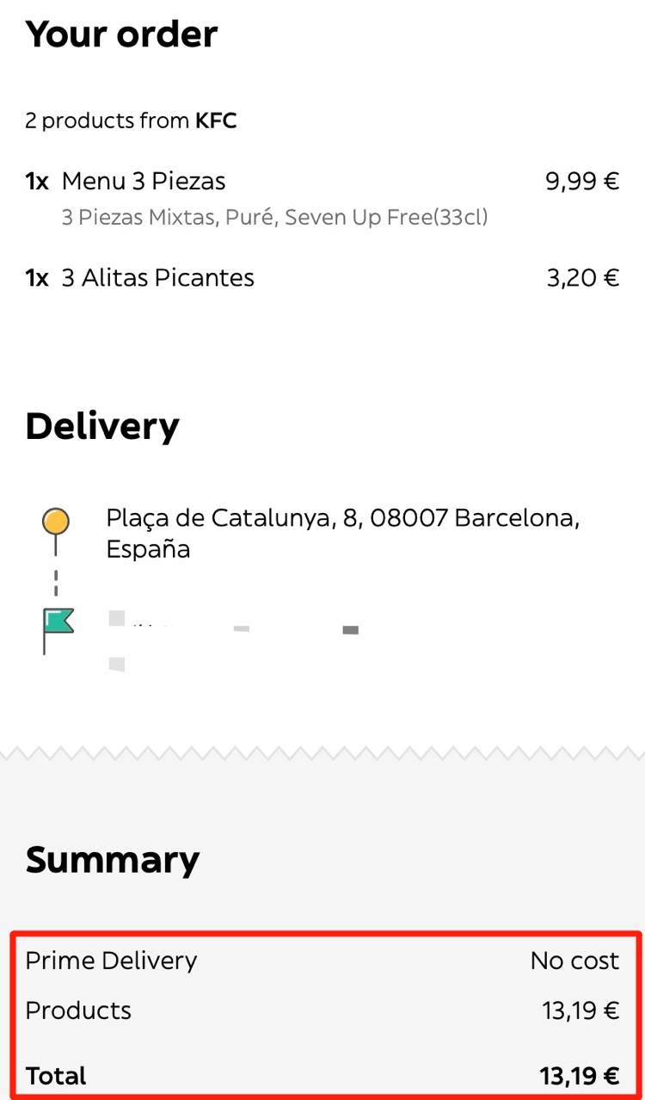Click the Summary section heading
The height and width of the screenshot is (1100, 645).
113,859
